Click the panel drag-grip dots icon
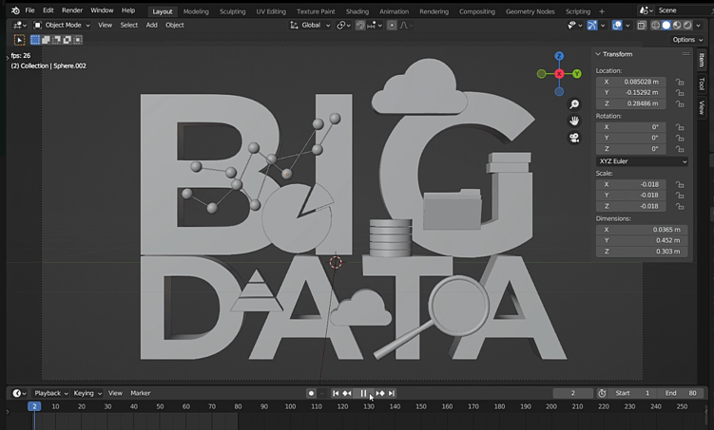Image resolution: width=714 pixels, height=430 pixels. 685,54
